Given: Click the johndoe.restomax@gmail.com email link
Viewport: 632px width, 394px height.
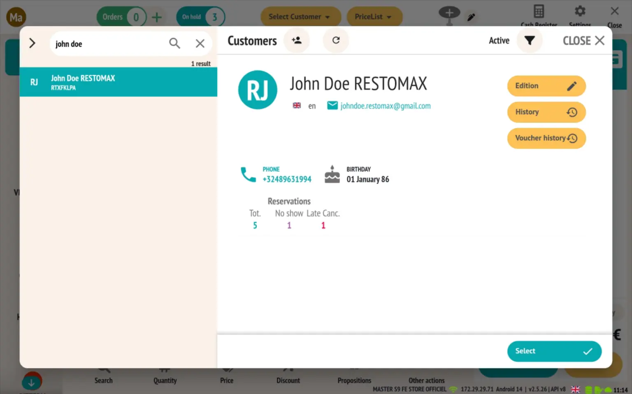Looking at the screenshot, I should [x=386, y=106].
